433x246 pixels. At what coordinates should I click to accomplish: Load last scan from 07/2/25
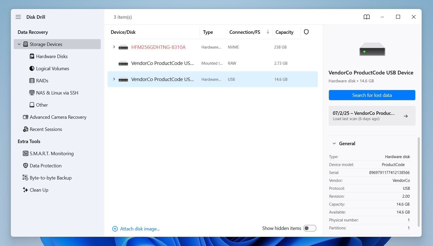pos(372,116)
